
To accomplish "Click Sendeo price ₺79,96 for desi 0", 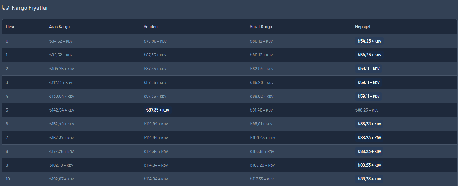I will pyautogui.click(x=155, y=41).
